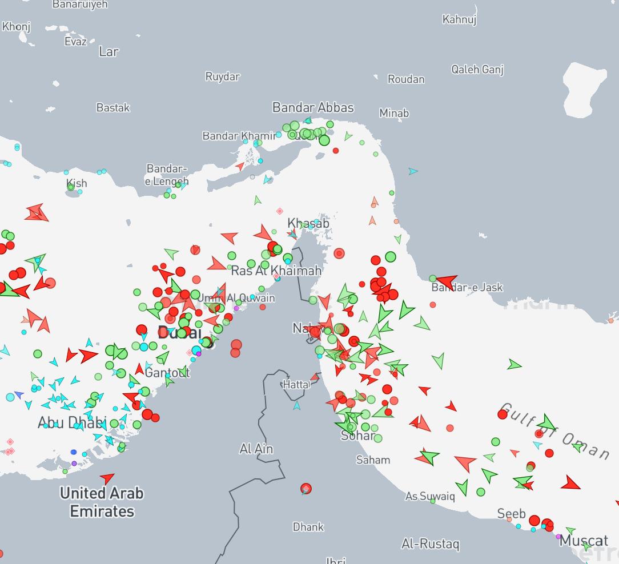
Task: Click the Sohar city label
Action: coord(357,436)
